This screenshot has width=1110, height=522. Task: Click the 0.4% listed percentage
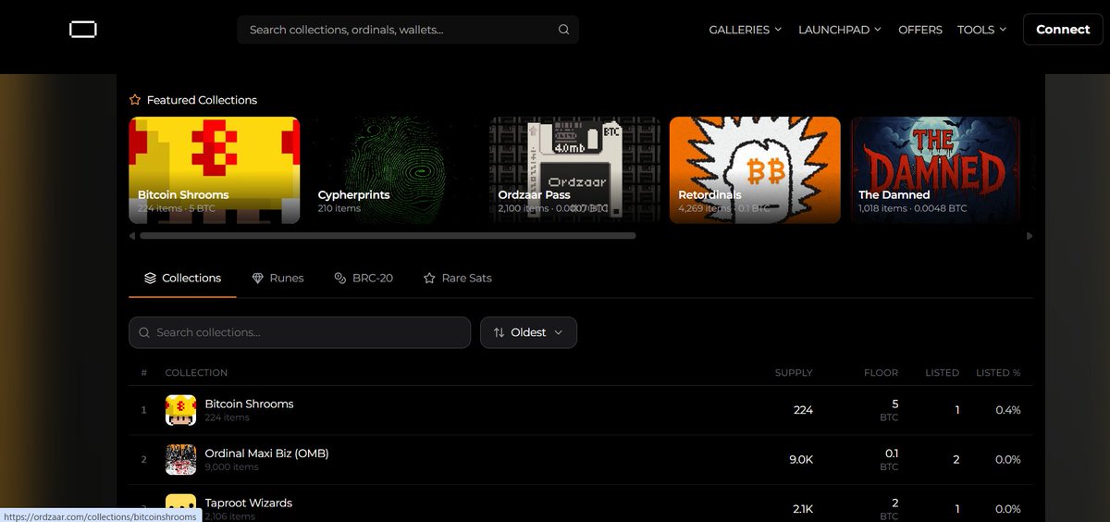point(1008,410)
